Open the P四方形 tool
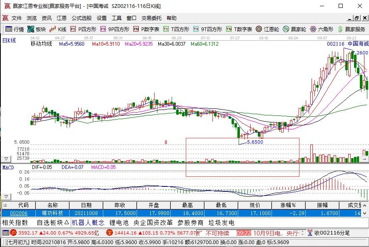The image size is (369, 247). coord(84,29)
